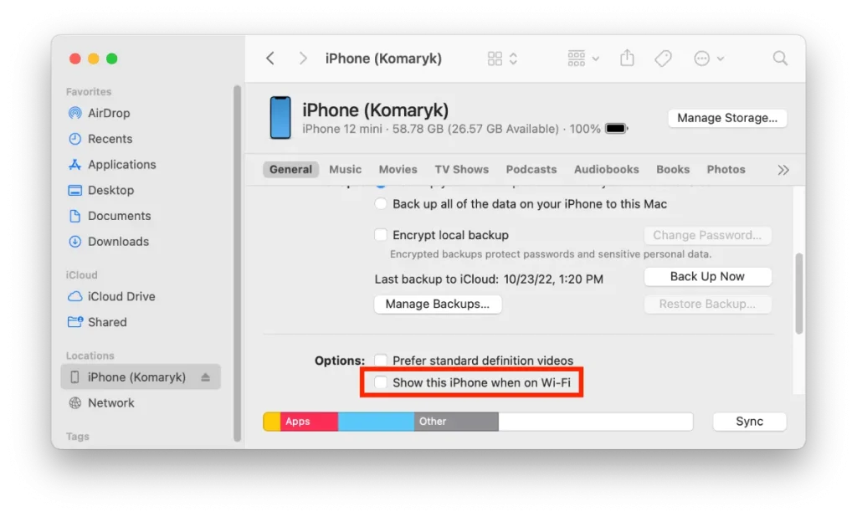The image size is (857, 517).
Task: Click Back Up Now button
Action: coord(708,277)
